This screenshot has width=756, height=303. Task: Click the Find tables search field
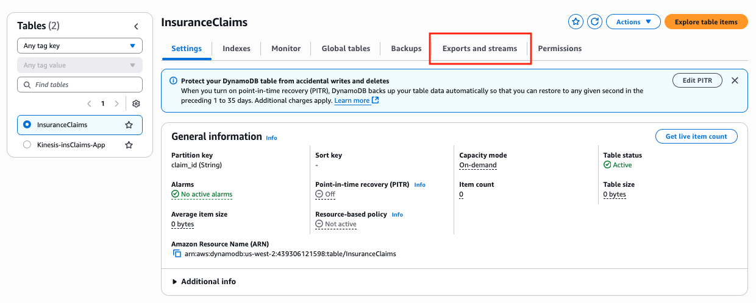click(x=80, y=85)
